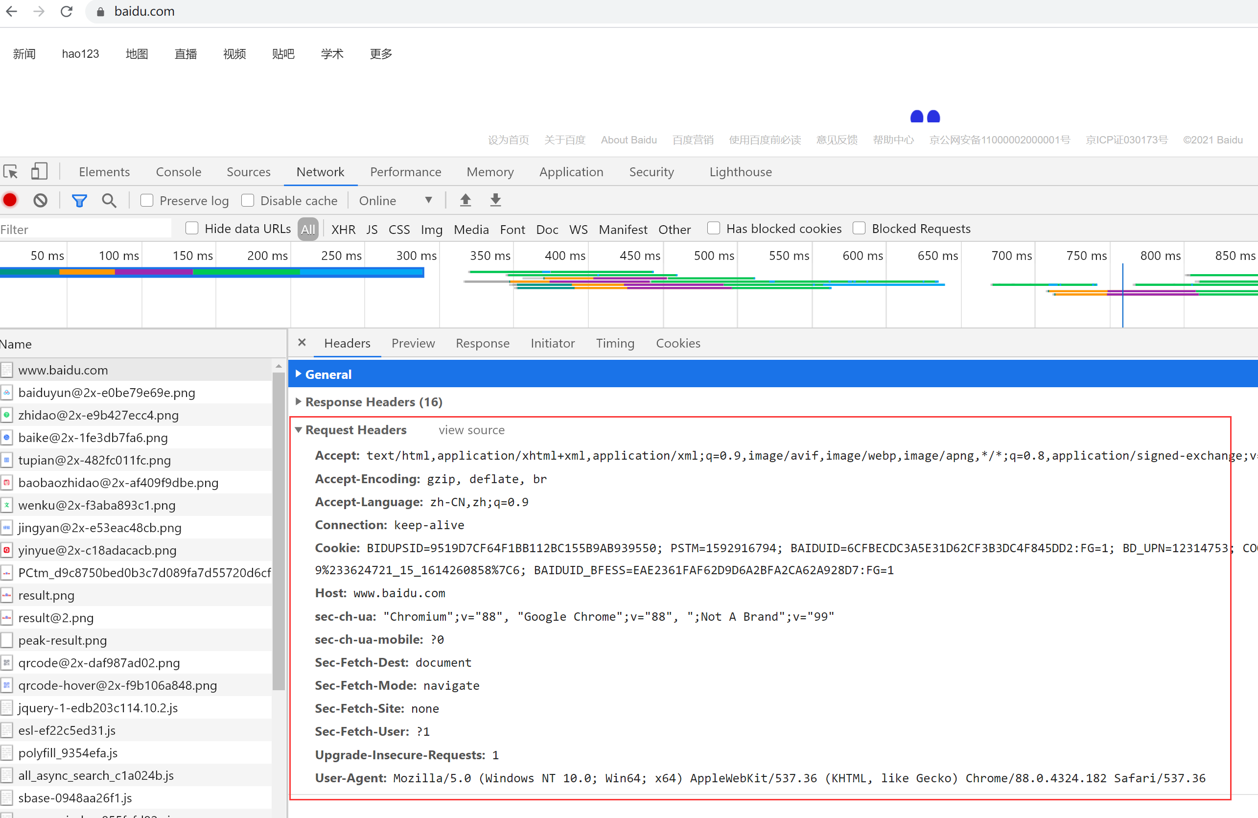Focus the network Filter text field
Viewport: 1258px width, 818px height.
86,229
